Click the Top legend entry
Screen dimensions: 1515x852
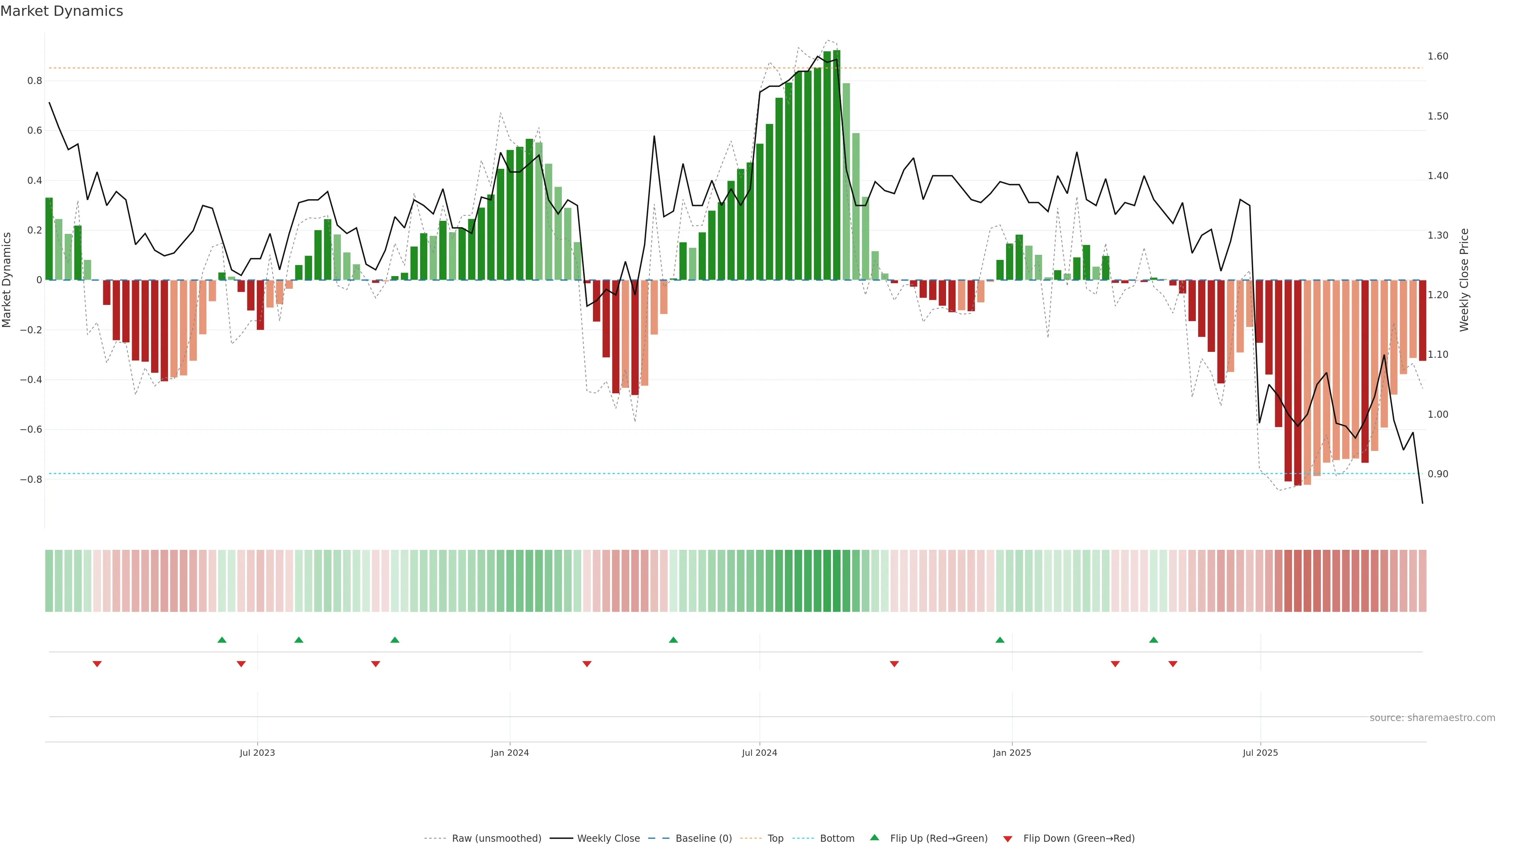pos(775,839)
